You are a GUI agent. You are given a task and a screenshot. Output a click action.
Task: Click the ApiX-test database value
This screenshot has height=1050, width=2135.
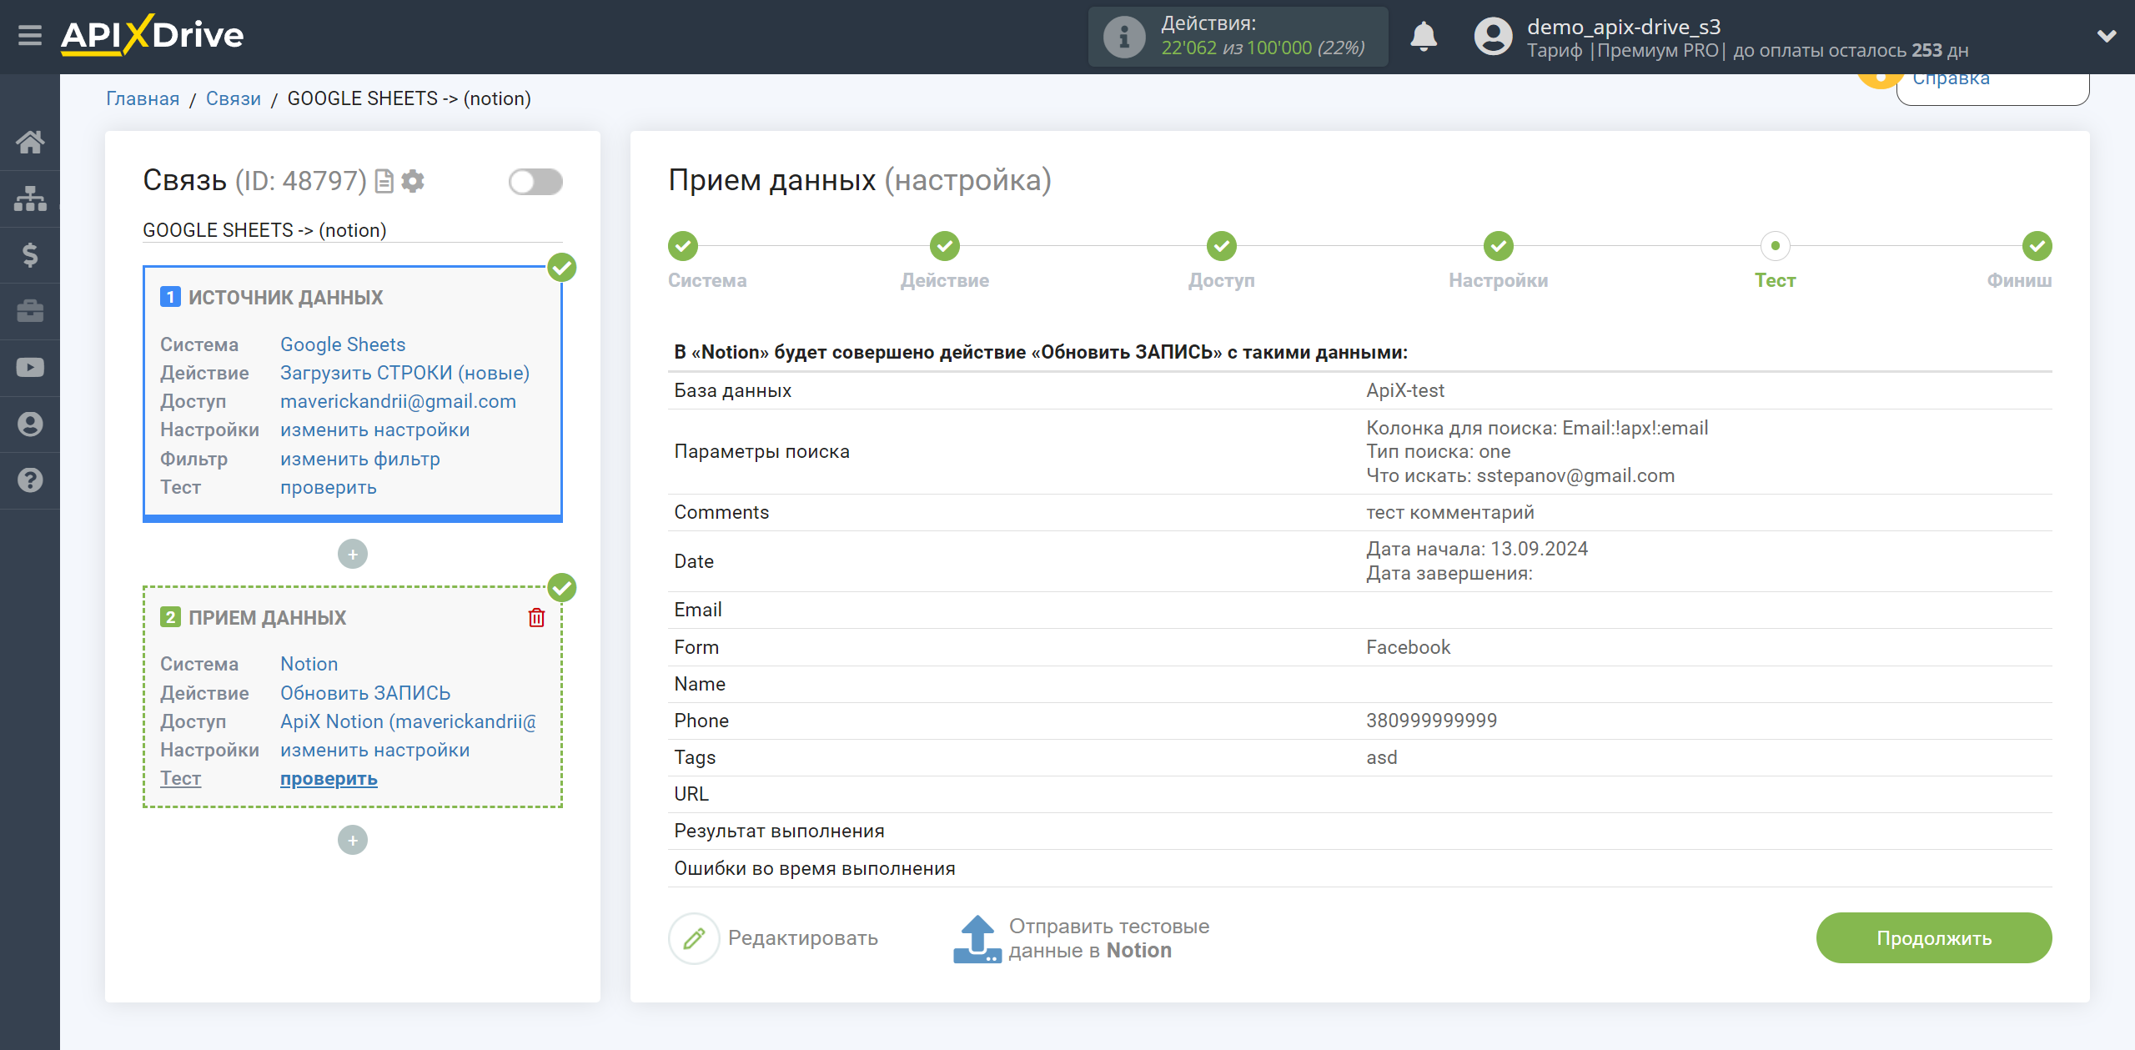click(1405, 390)
